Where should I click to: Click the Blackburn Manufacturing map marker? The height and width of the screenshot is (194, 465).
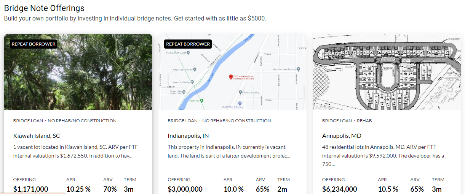tap(298, 69)
